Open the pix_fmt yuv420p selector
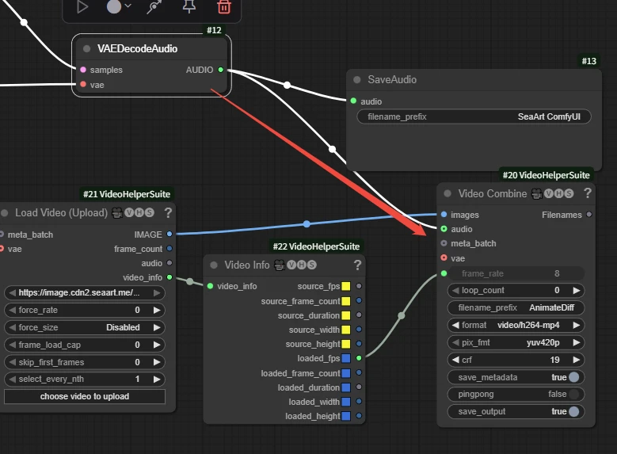The width and height of the screenshot is (617, 454). [516, 342]
